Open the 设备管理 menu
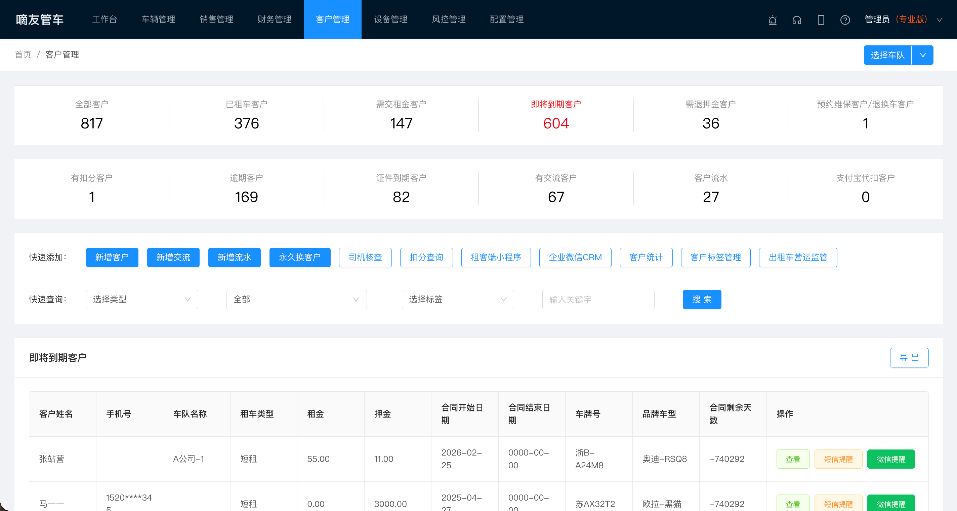Screen dimensions: 957x511 coord(391,19)
